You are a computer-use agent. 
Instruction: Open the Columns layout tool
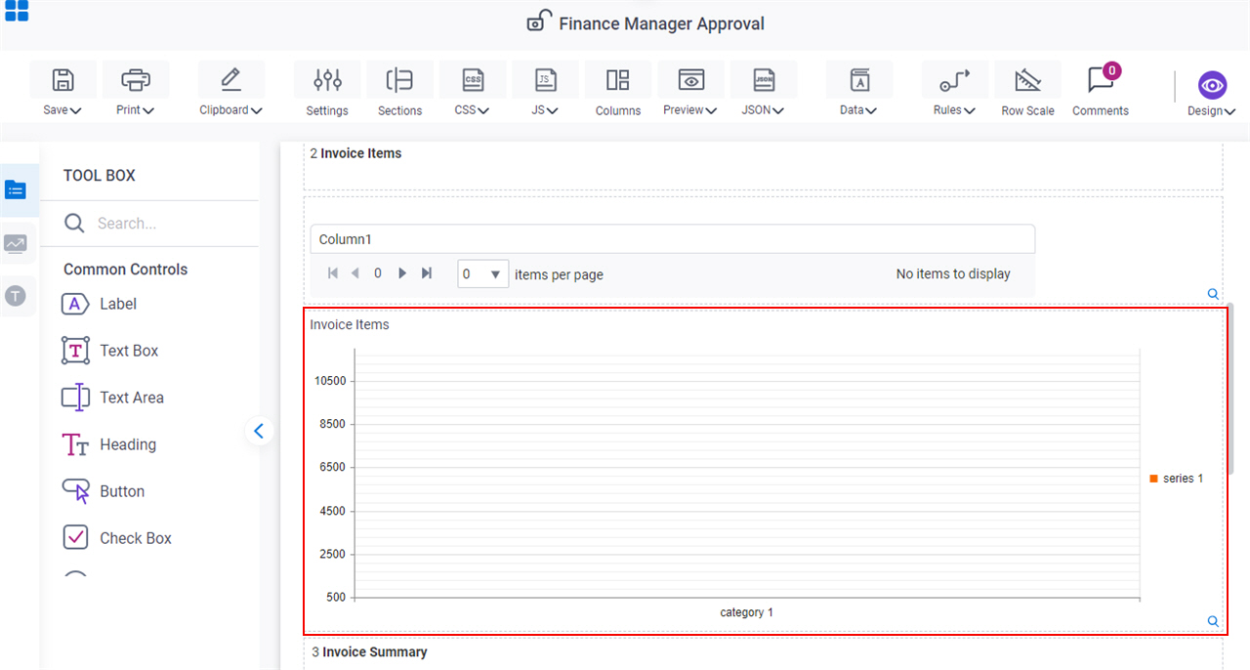pos(618,79)
